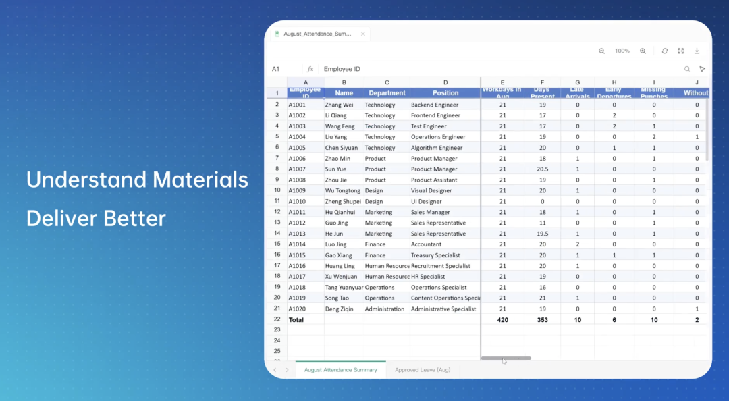Viewport: 729px width, 401px height.
Task: Click the Department header cell
Action: 387,93
